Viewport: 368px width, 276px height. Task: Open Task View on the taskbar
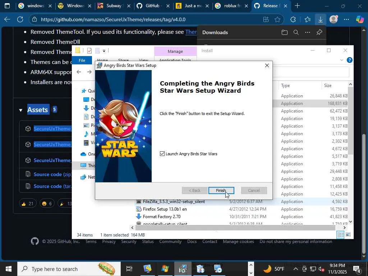click(x=129, y=269)
